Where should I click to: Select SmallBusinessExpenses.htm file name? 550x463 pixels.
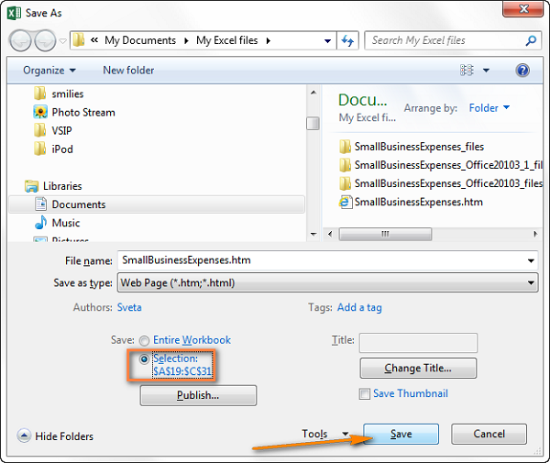pyautogui.click(x=419, y=202)
